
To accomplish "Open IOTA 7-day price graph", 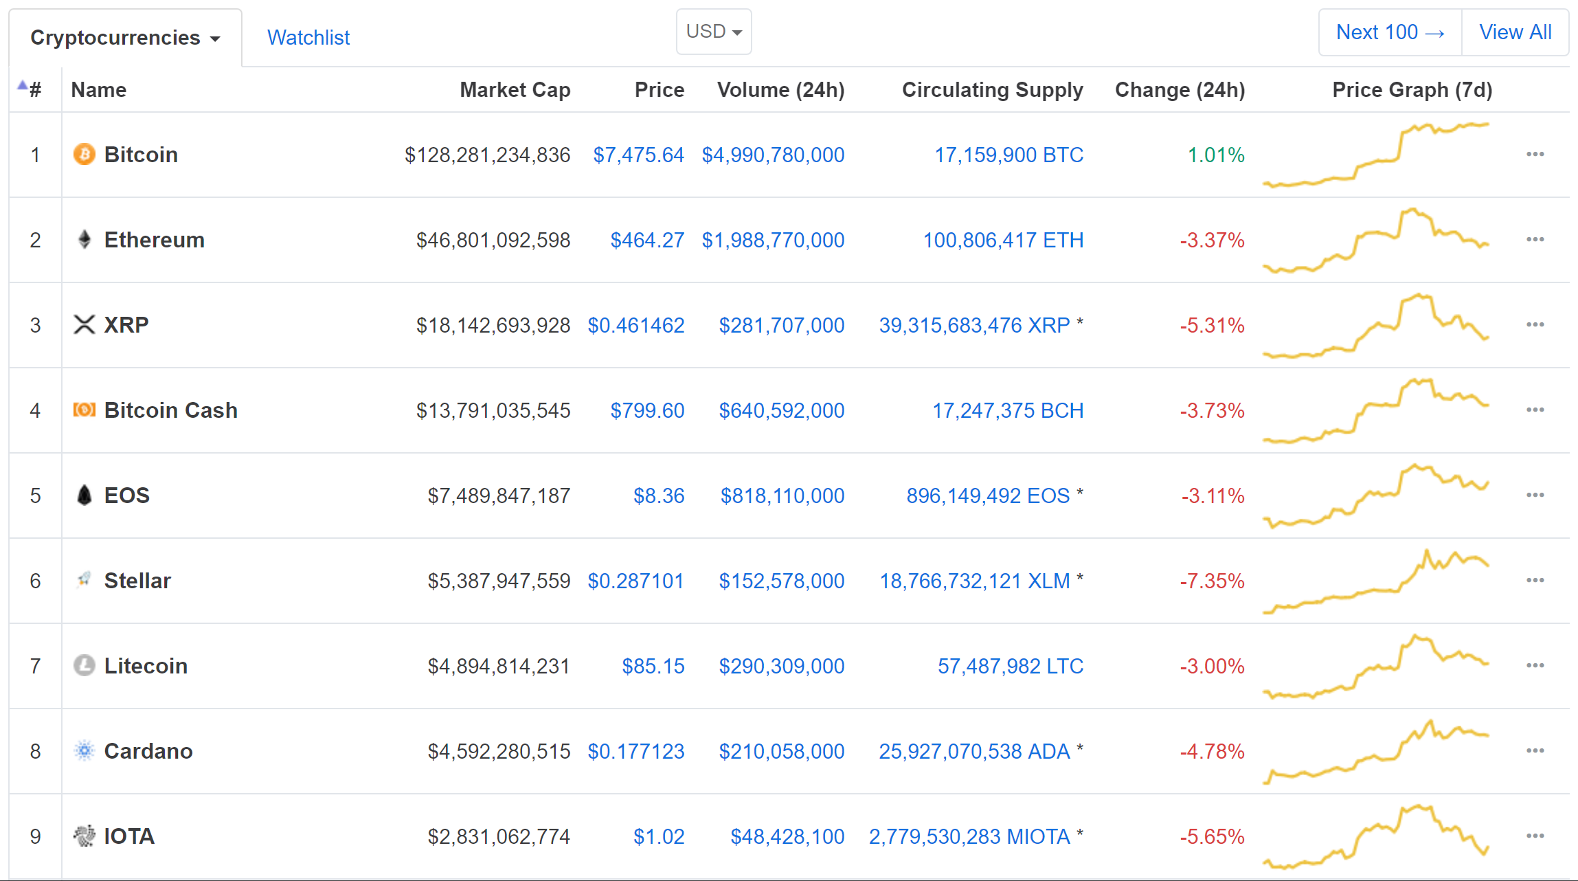I will [x=1376, y=836].
